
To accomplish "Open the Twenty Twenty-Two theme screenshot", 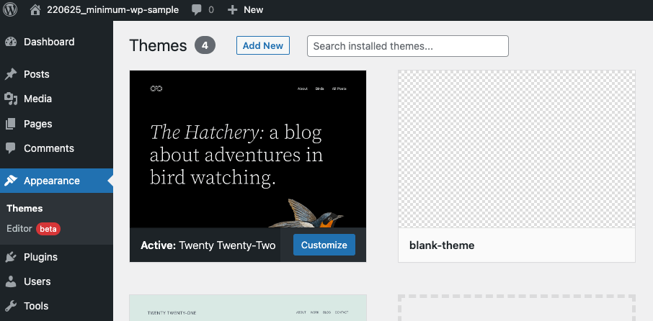I will click(x=248, y=149).
